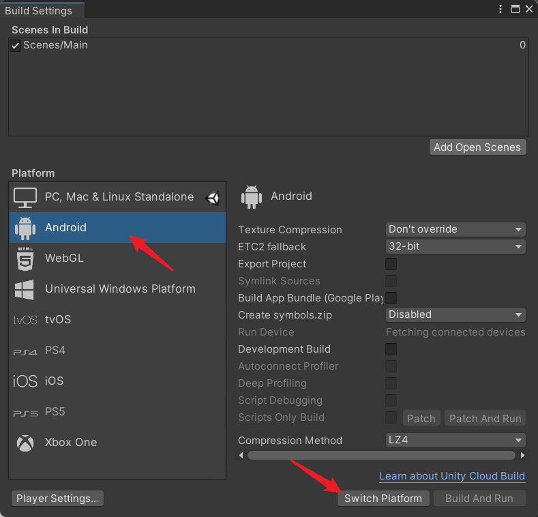Click the scrollbar right arrow
538x517 pixels.
coord(522,456)
